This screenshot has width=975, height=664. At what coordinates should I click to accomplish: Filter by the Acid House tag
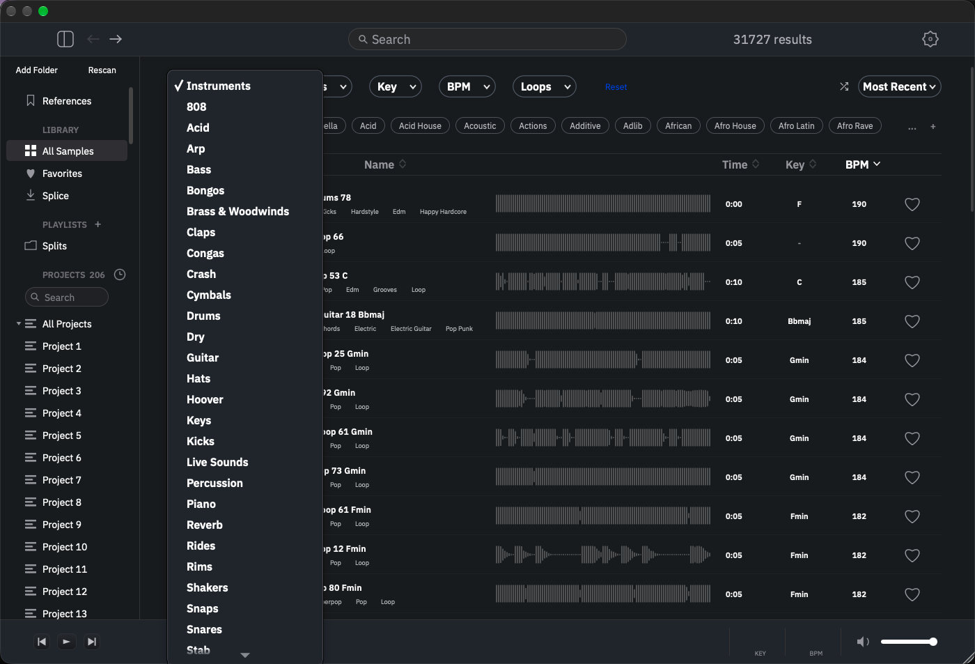coord(420,126)
